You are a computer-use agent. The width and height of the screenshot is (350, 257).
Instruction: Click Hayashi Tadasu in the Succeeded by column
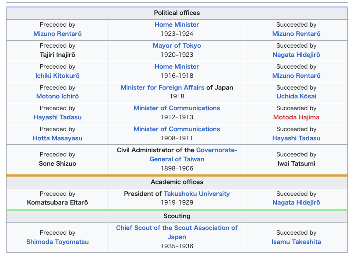tap(296, 138)
